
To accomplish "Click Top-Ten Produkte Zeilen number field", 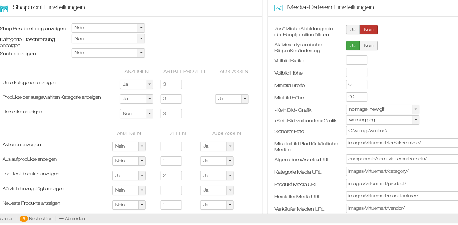I will point(171,176).
